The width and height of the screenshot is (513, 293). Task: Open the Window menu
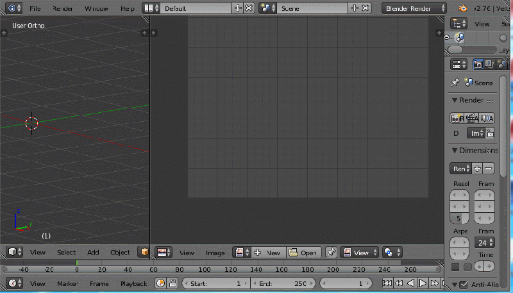point(96,8)
